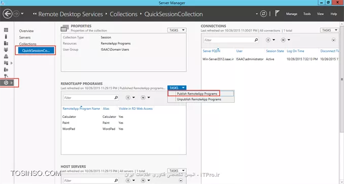Image resolution: width=344 pixels, height=184 pixels.
Task: Open the breadcrumb overflow chevrons before Remote Desktop Services
Action: point(35,14)
